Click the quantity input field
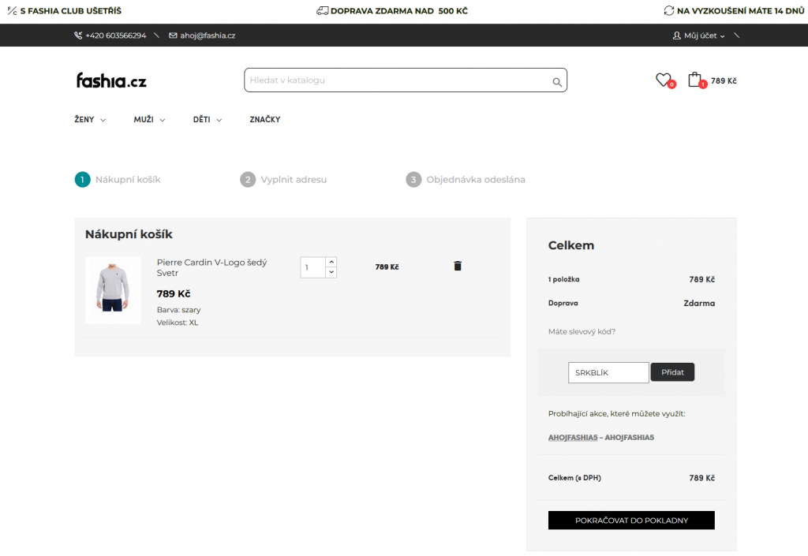 (x=312, y=267)
